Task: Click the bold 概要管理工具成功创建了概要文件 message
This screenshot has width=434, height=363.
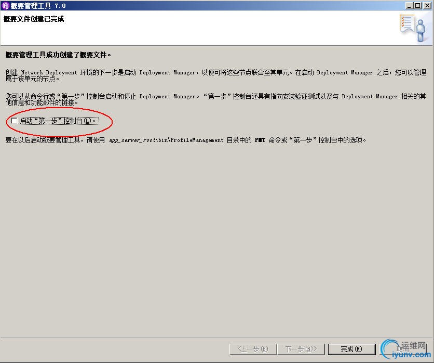Action: (x=58, y=55)
